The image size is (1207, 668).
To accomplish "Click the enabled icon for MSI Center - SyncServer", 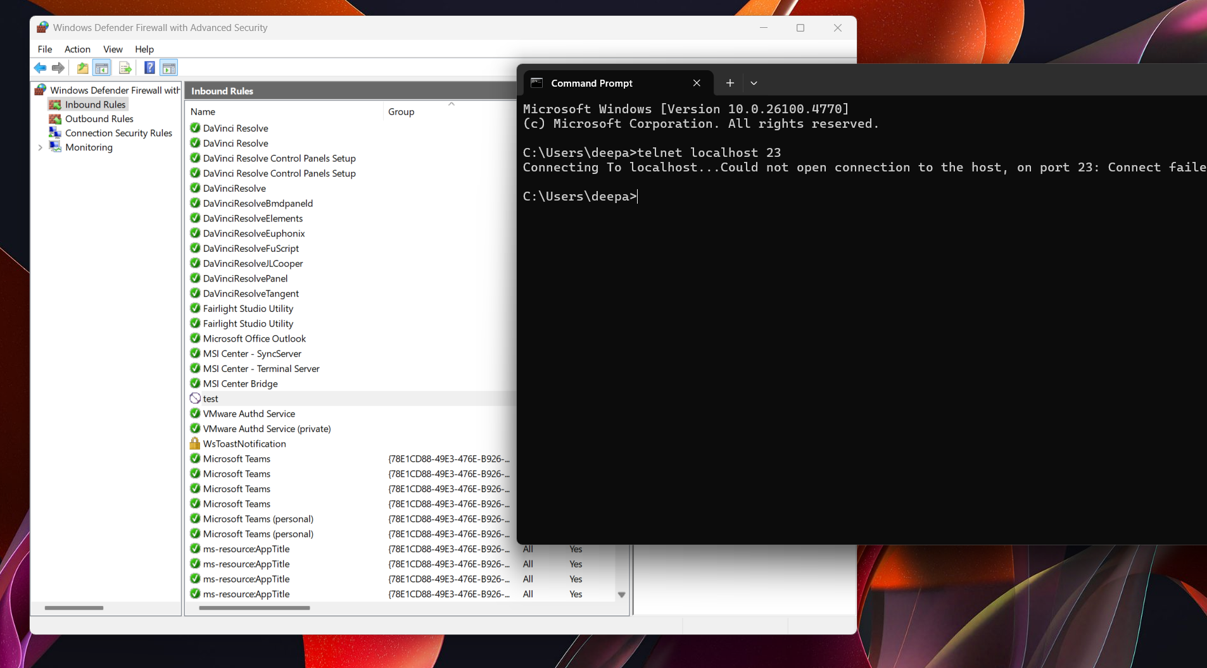I will 195,354.
